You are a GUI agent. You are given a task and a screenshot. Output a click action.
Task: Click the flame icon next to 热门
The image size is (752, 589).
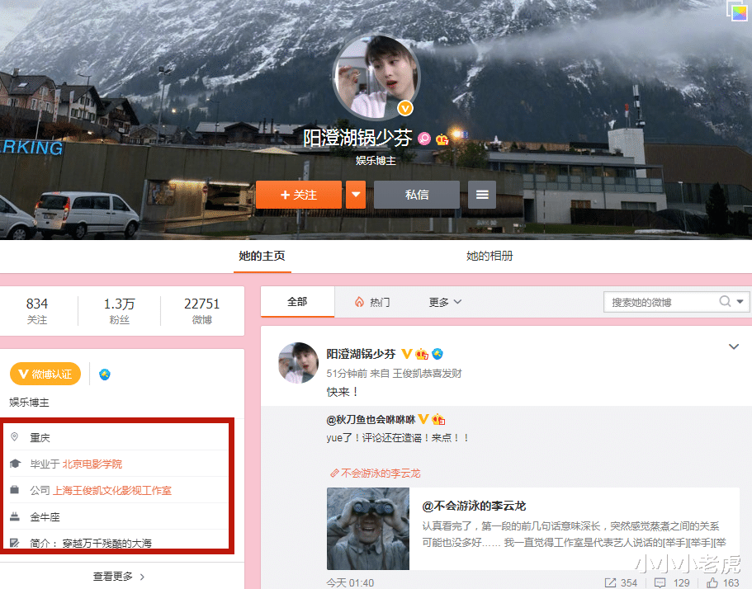point(359,301)
